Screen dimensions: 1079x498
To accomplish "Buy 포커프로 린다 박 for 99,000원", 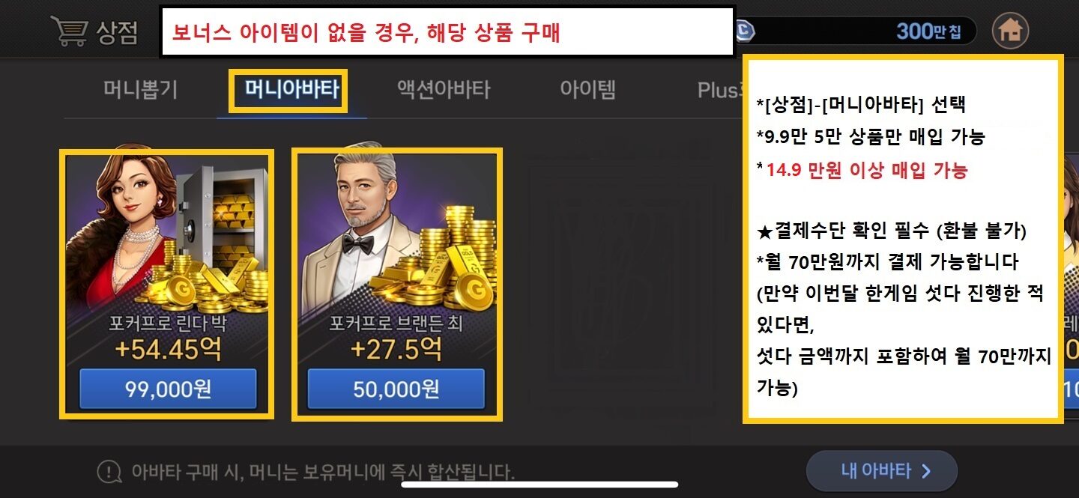I will (x=168, y=389).
